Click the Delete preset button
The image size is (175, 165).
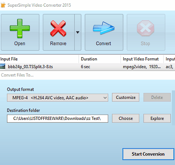157,97
